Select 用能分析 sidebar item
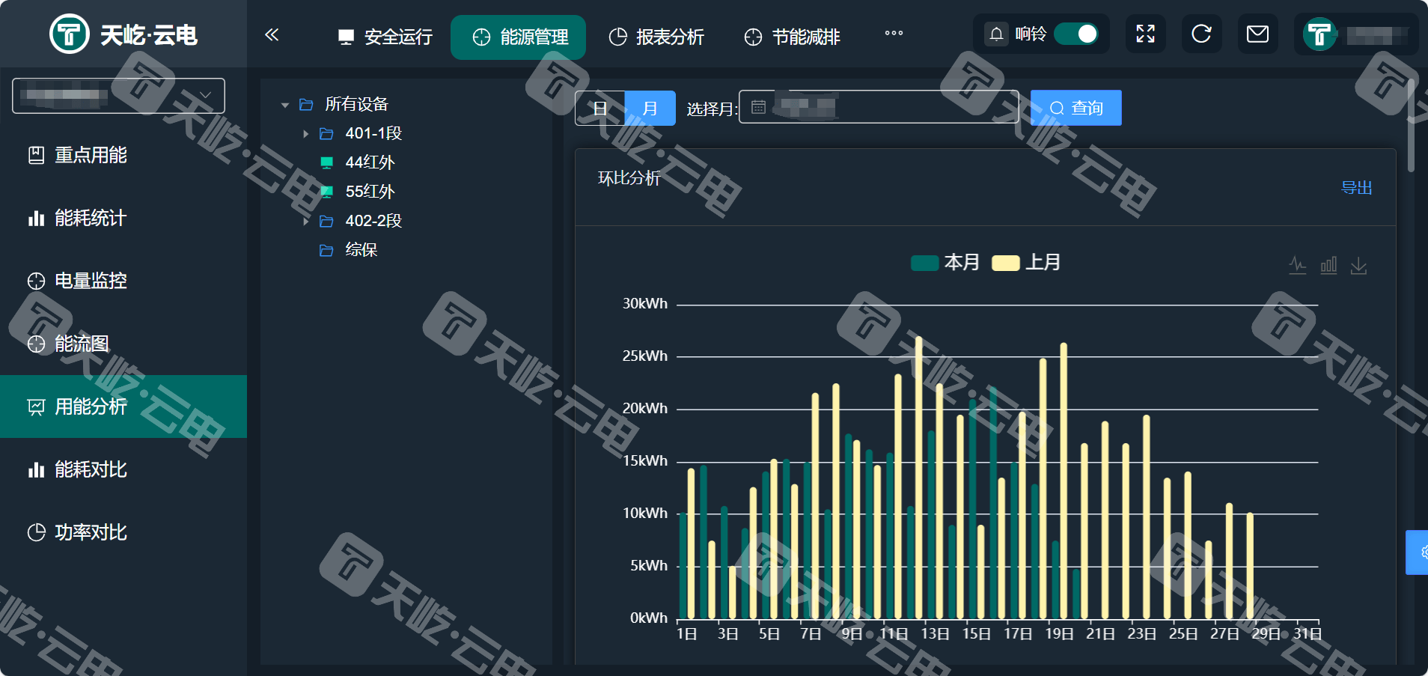The height and width of the screenshot is (676, 1428). (x=123, y=406)
